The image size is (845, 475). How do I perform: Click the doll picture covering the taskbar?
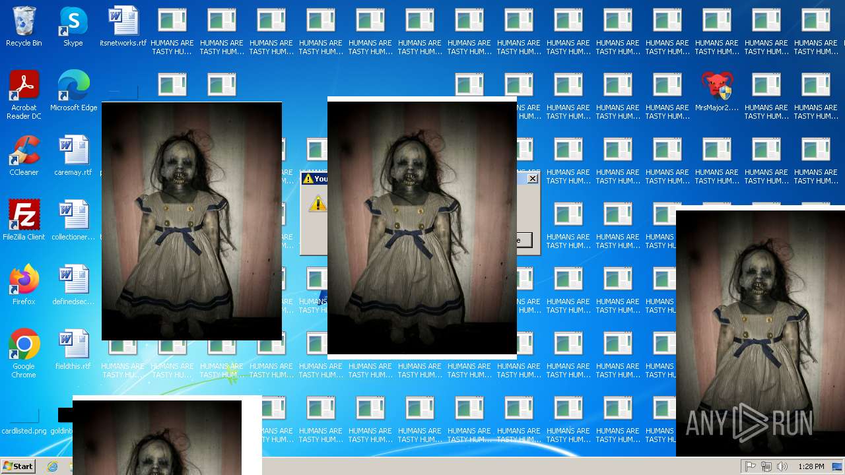point(167,435)
